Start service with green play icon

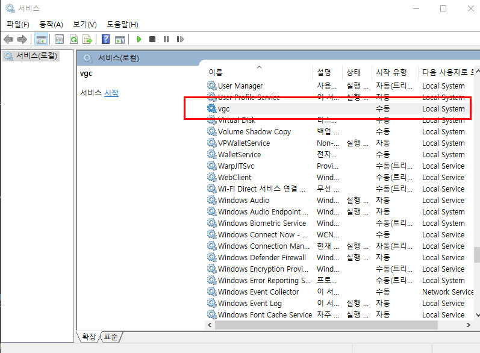139,39
